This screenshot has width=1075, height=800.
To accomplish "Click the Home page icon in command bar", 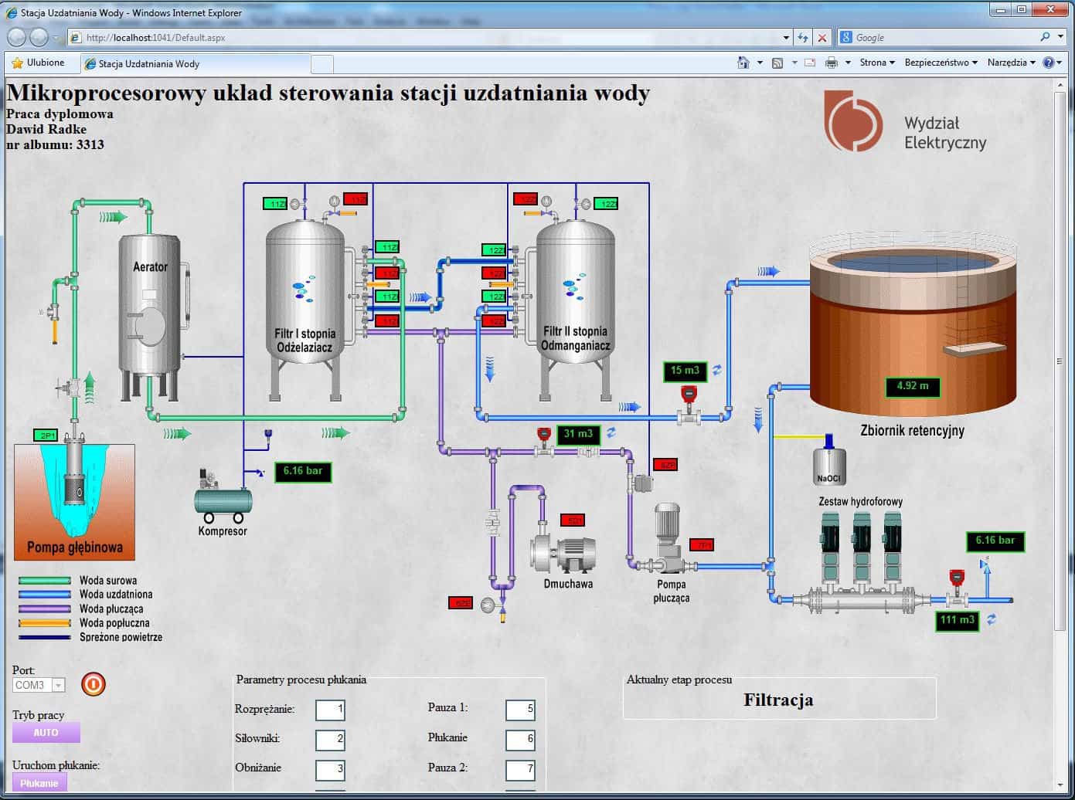I will [743, 63].
